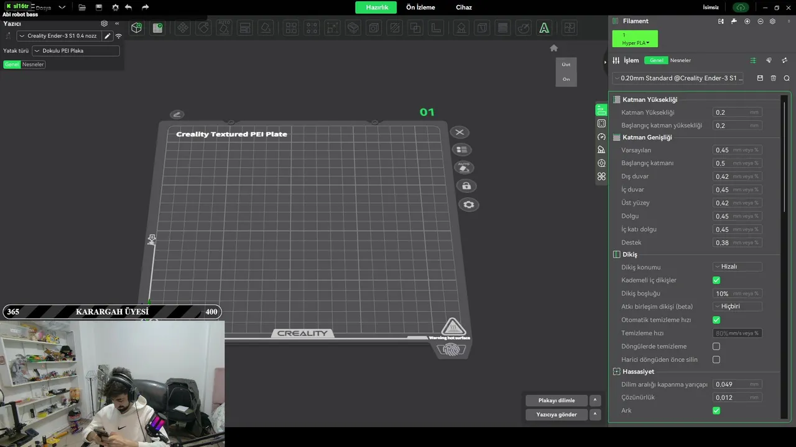Arrange objects on the plate
Viewport: 796px width, 447px height.
coord(461,150)
